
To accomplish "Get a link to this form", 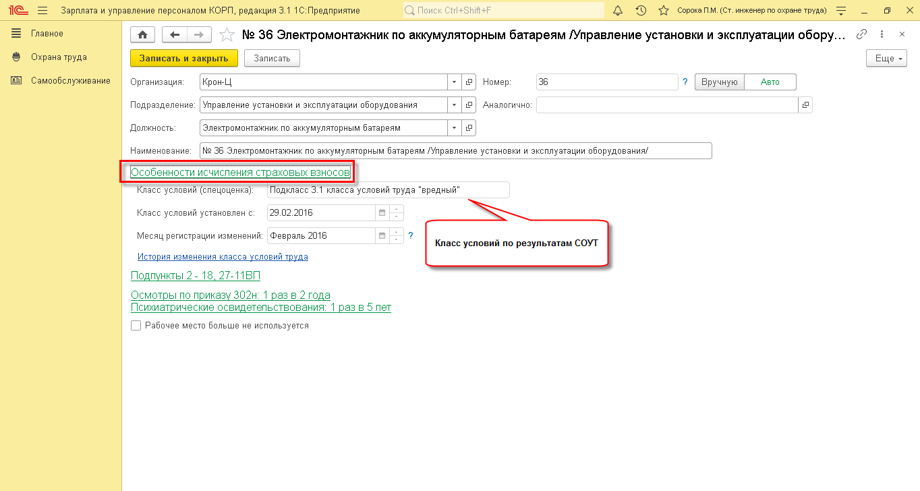I will click(861, 34).
